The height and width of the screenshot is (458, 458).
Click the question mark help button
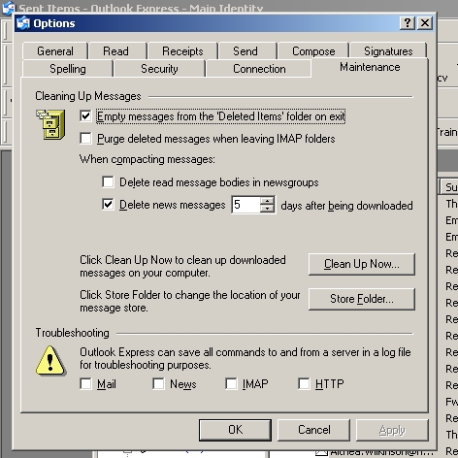408,23
